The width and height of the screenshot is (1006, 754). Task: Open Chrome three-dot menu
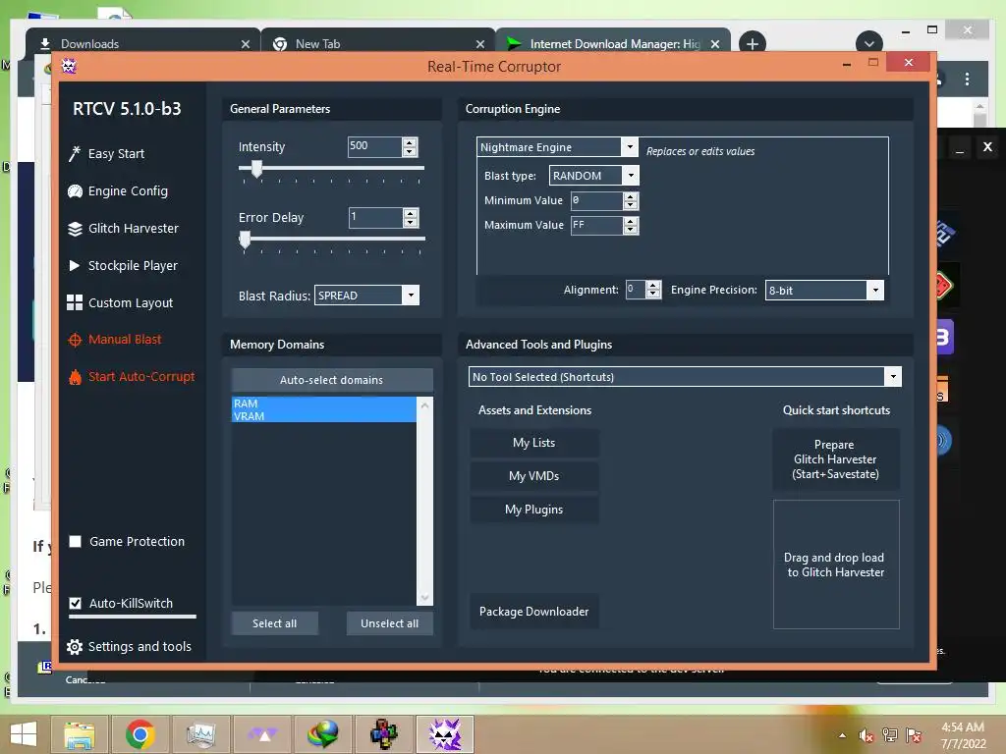pos(967,79)
